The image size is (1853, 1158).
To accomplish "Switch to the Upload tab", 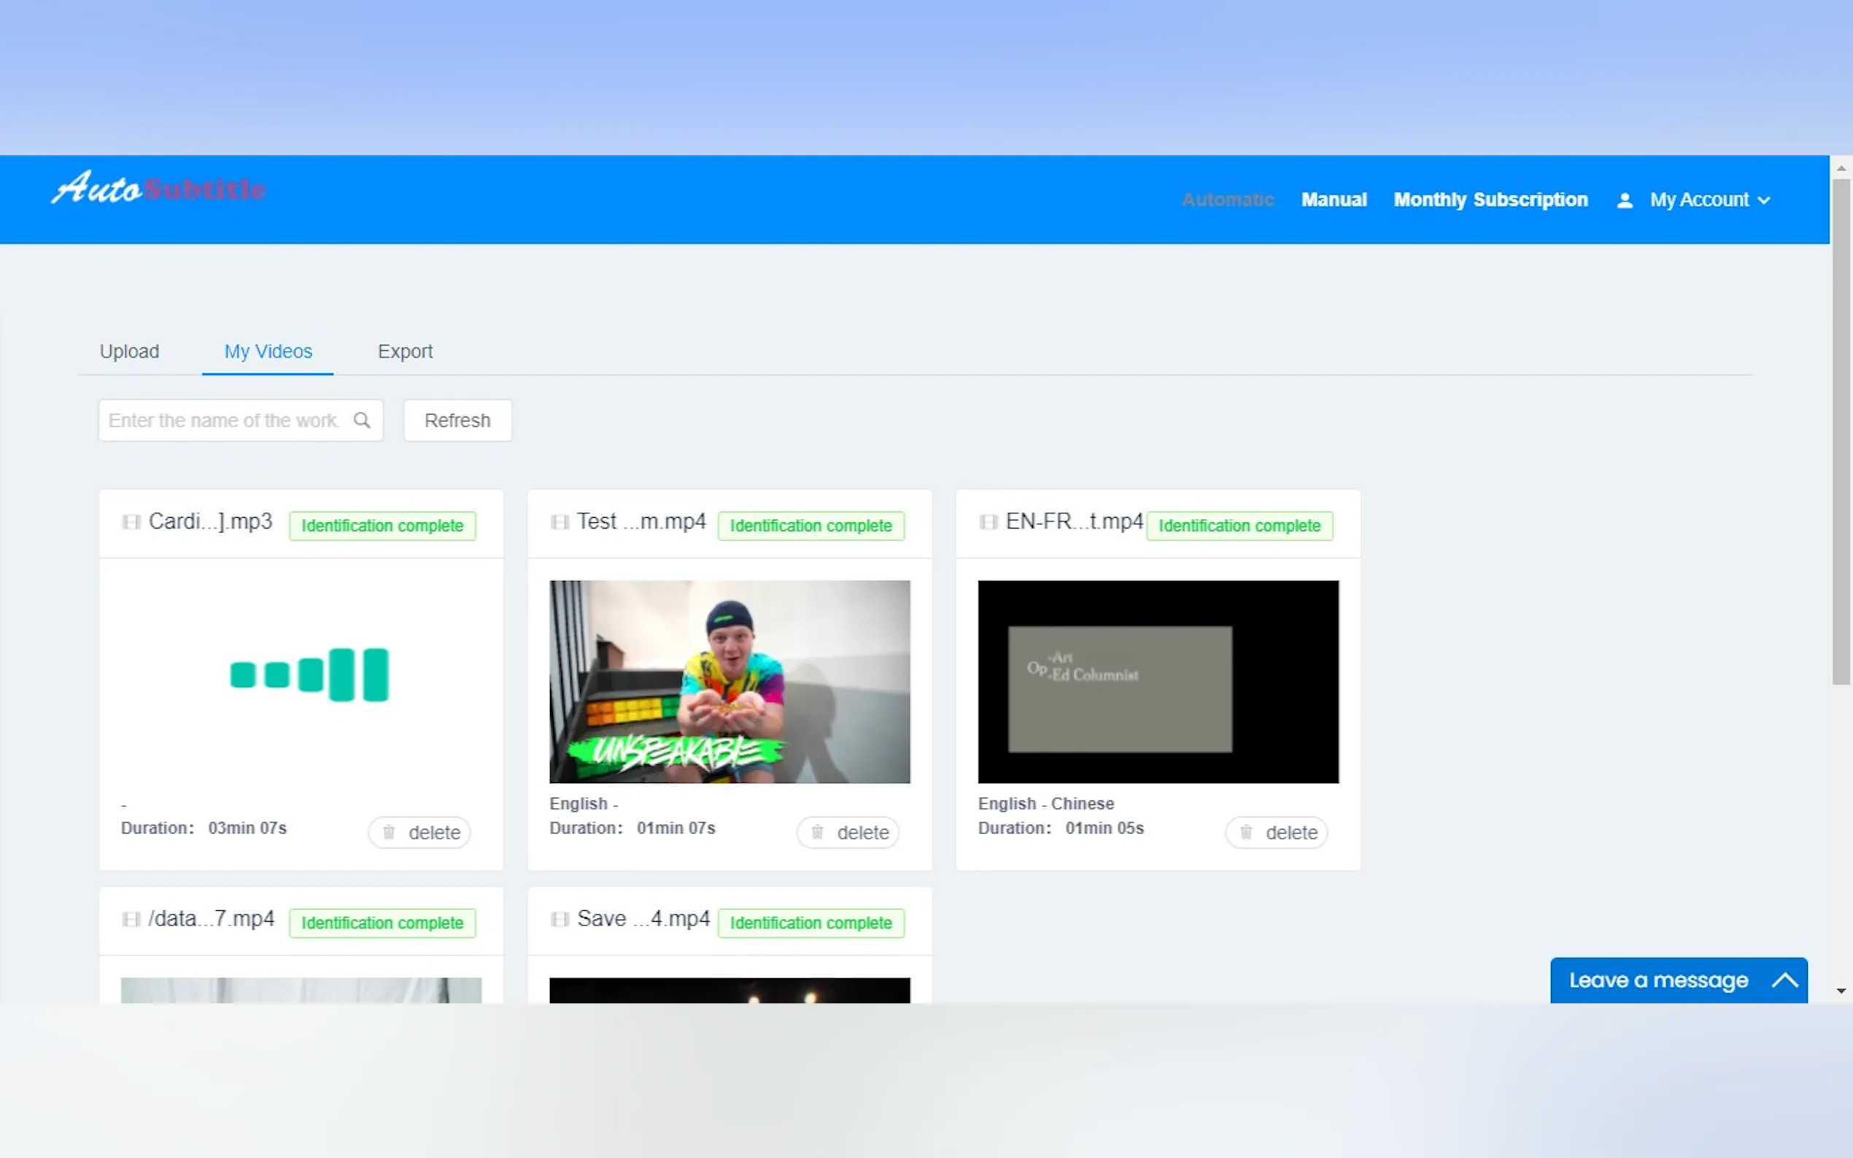I will click(129, 351).
